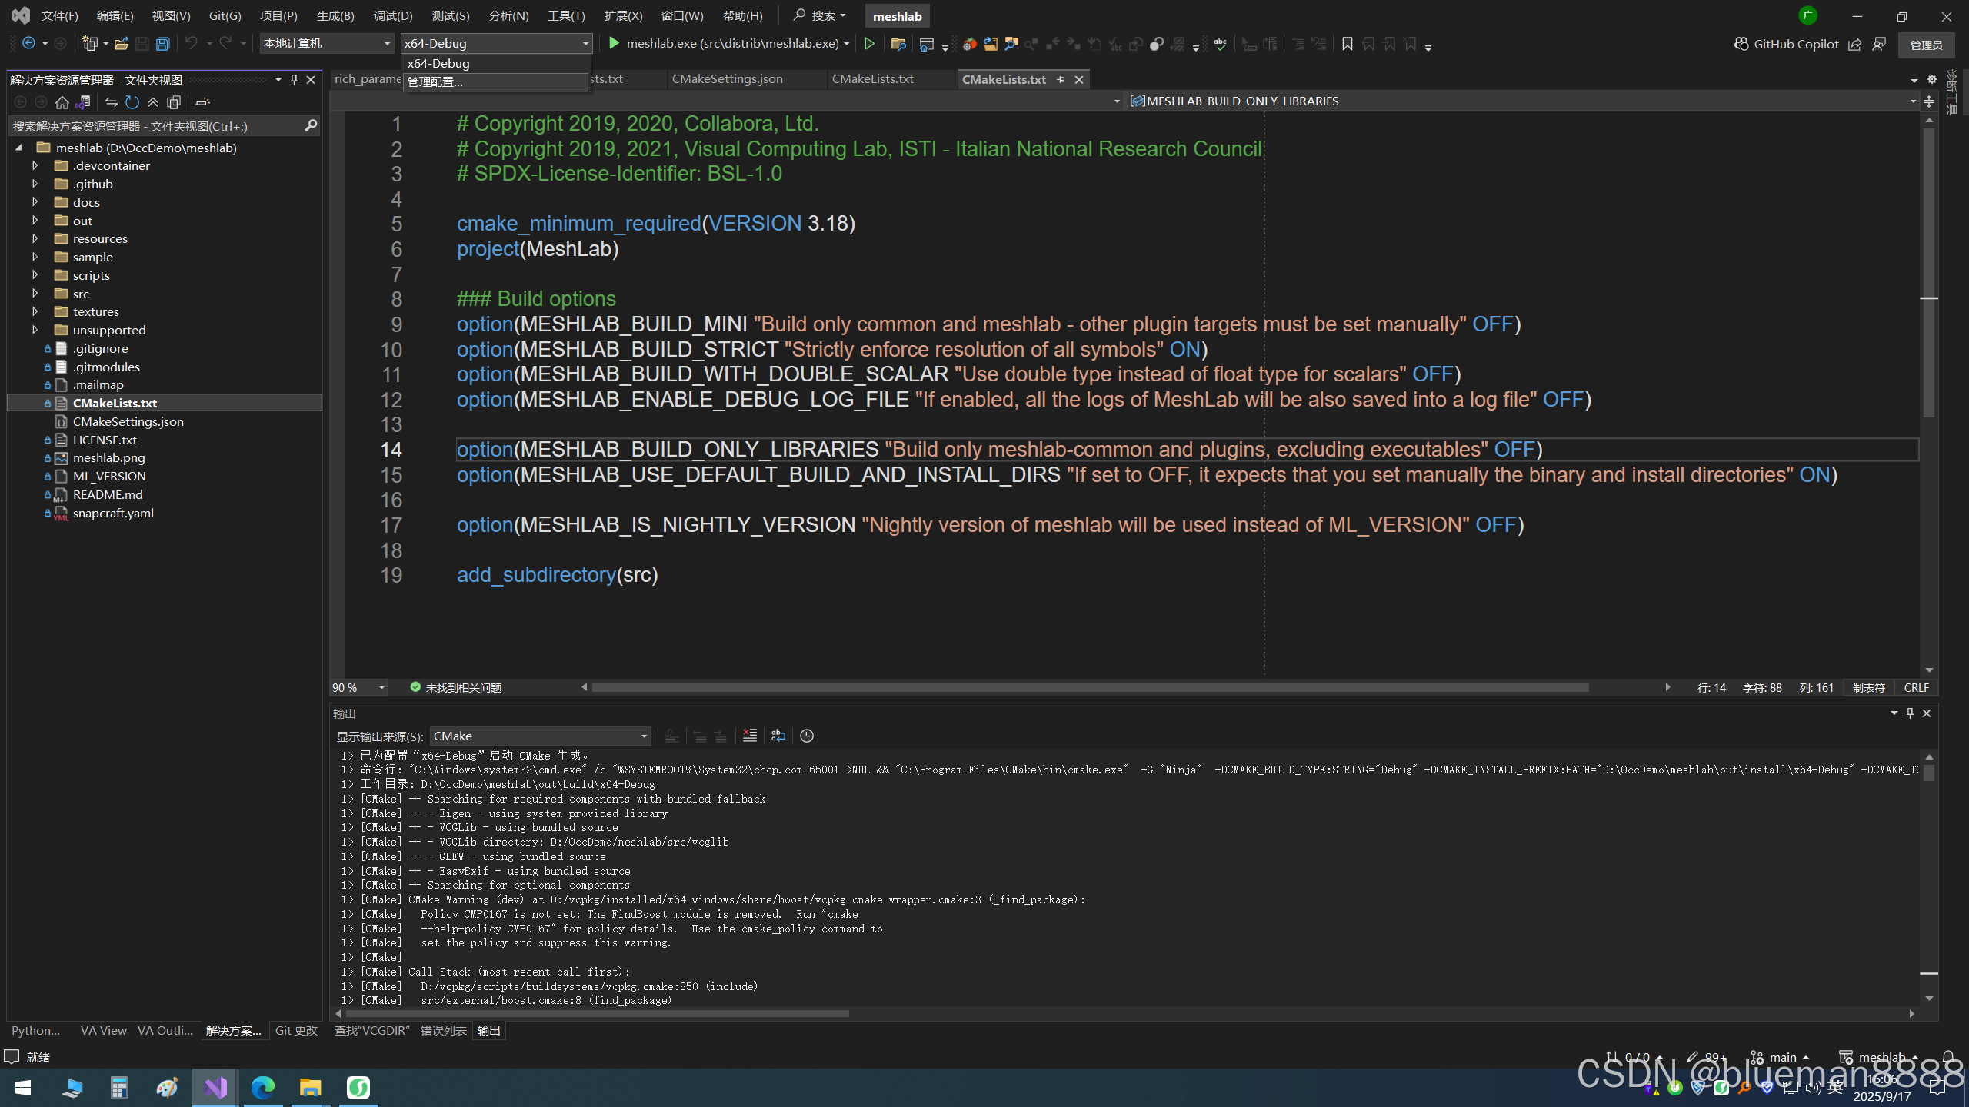Pin the Solution Explorer panel

(294, 79)
